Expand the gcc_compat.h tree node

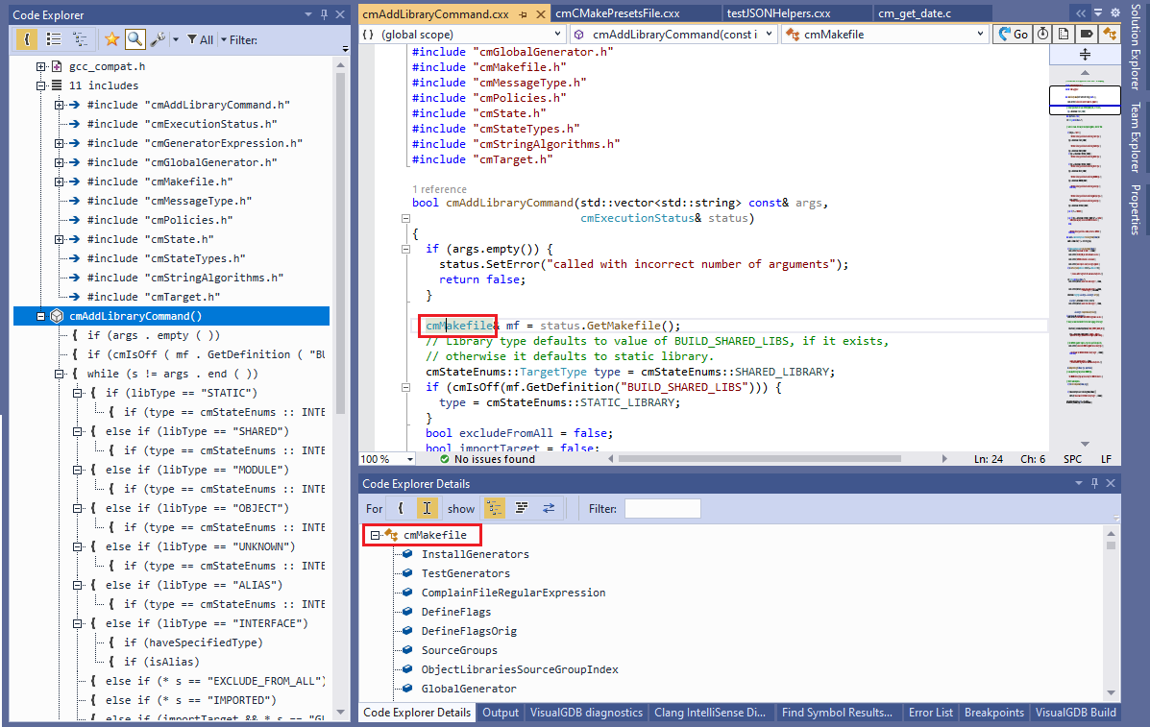click(x=41, y=66)
